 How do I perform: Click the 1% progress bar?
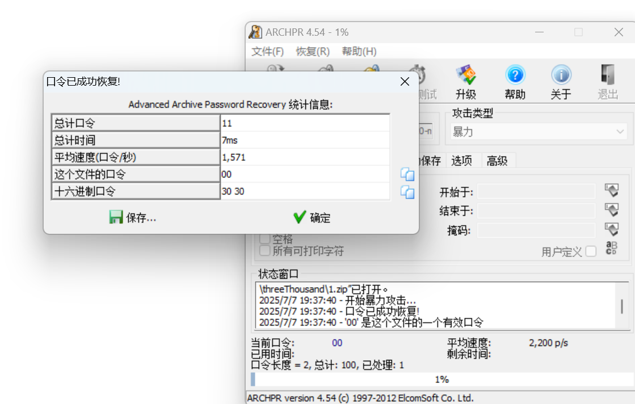coord(442,379)
